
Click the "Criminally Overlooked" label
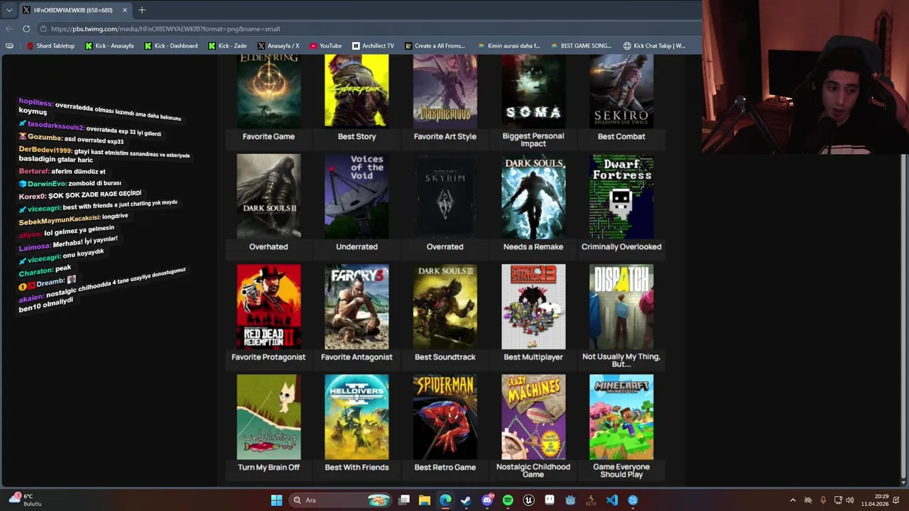click(621, 247)
